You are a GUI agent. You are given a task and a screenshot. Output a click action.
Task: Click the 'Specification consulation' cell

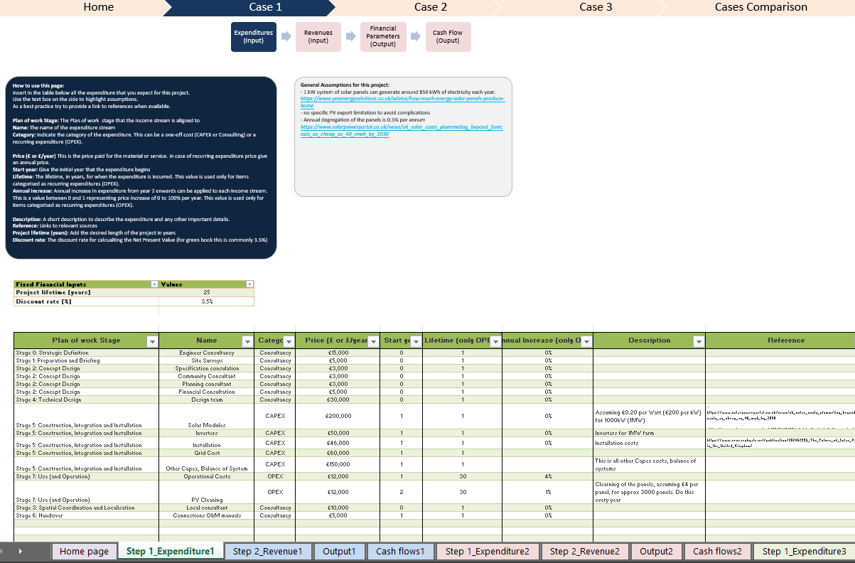[206, 368]
